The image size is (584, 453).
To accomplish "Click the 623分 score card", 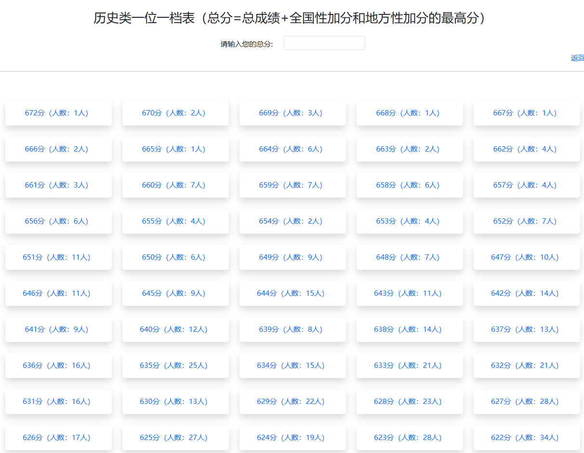I will 410,438.
